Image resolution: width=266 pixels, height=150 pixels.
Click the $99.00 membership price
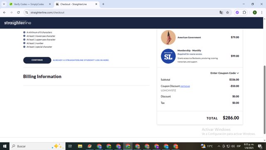coord(235,56)
